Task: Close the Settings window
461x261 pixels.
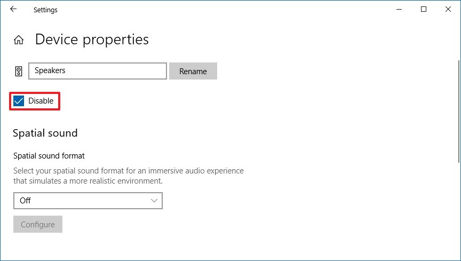Action: point(448,10)
